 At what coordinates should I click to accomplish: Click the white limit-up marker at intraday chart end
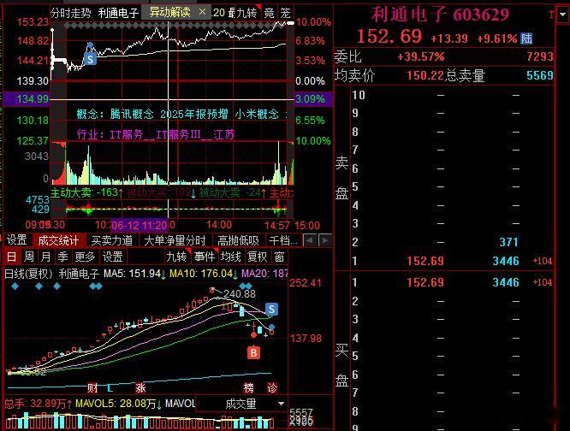click(x=290, y=23)
